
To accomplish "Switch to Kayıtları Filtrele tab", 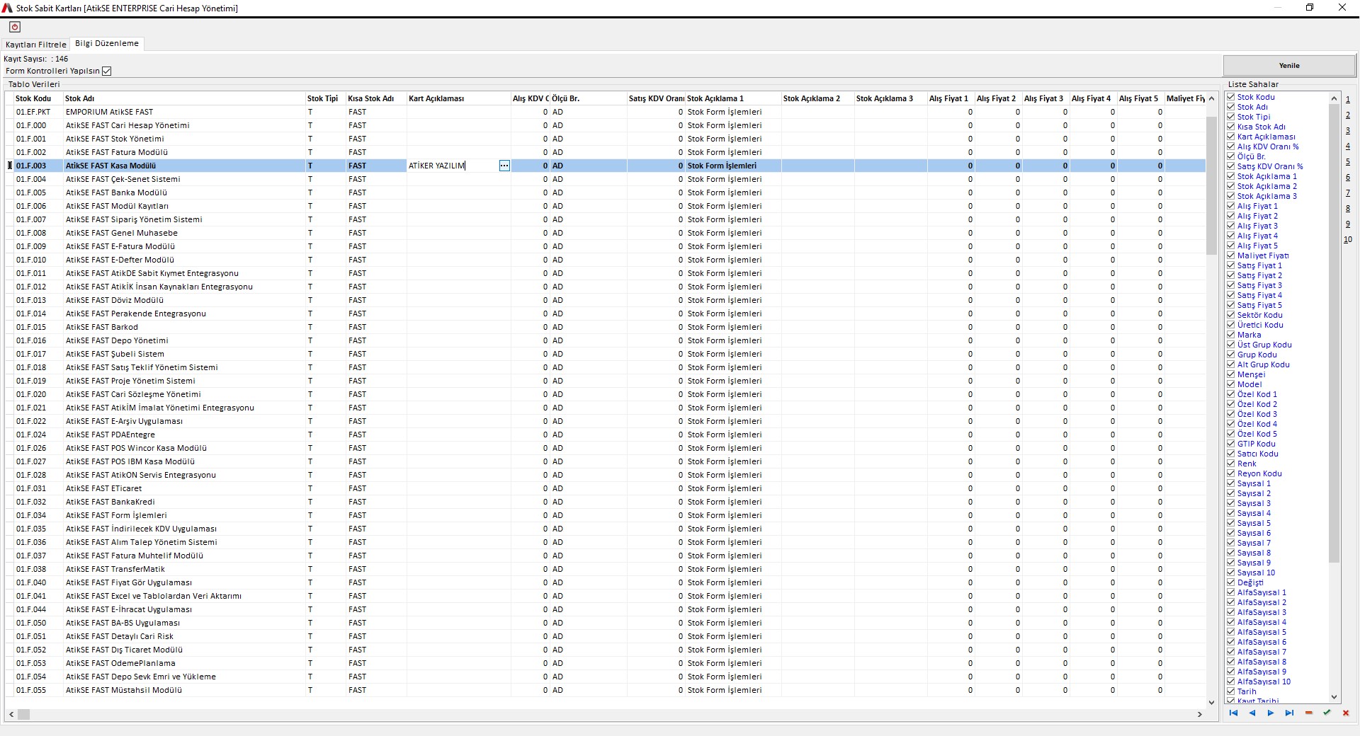I will point(35,44).
